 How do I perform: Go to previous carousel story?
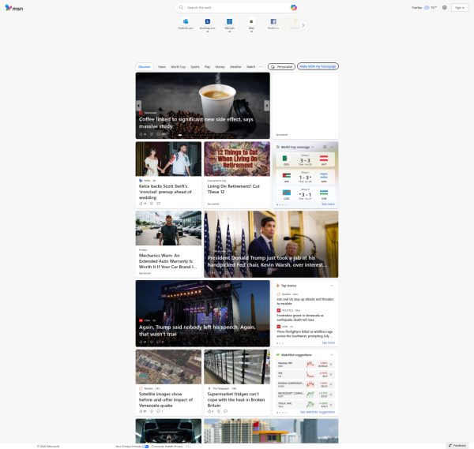[138, 106]
